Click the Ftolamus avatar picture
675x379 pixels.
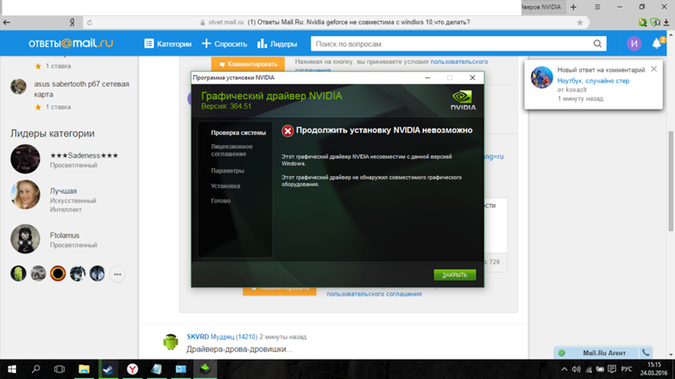25,239
